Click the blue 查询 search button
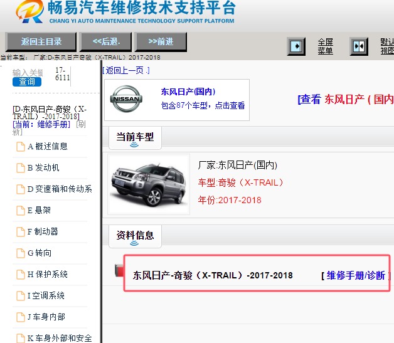Viewport: 394px width, 343px height. click(x=27, y=82)
